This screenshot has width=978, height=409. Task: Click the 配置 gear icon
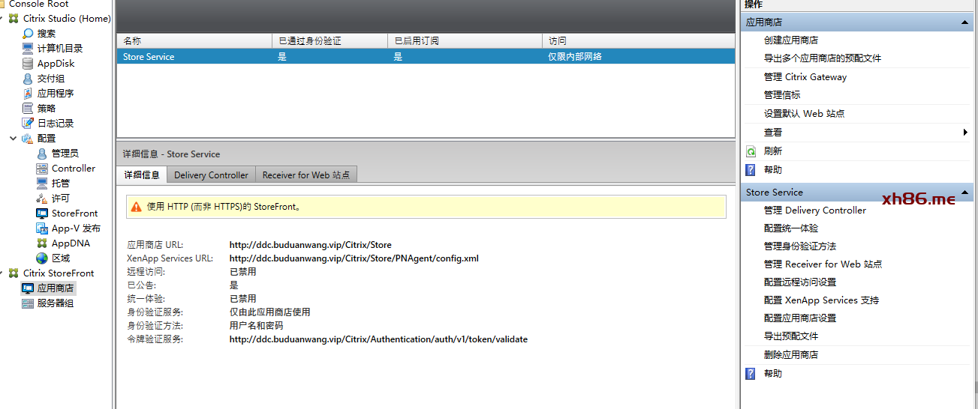[28, 138]
